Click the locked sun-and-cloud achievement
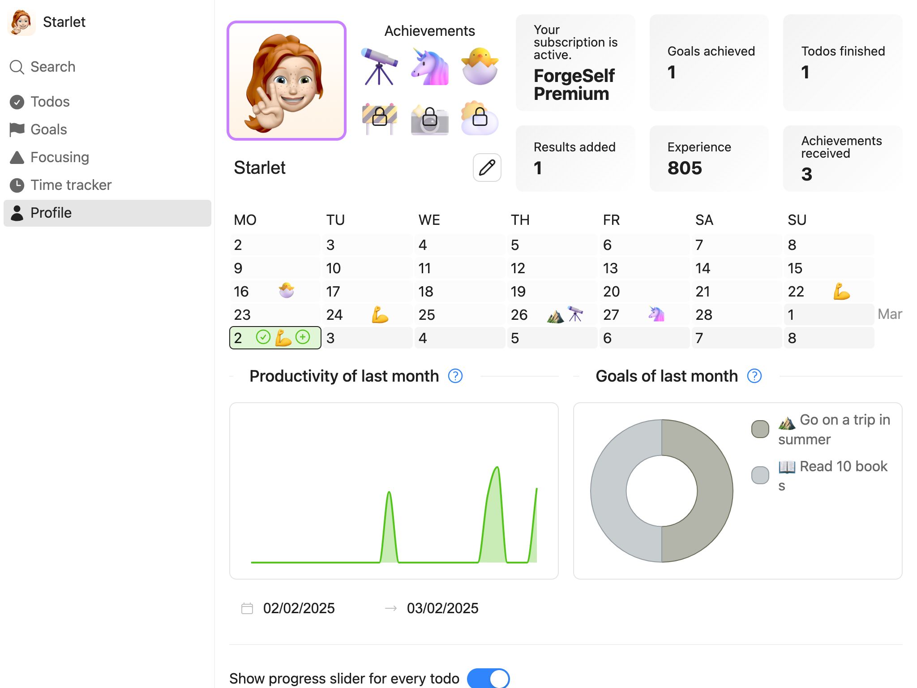917x688 pixels. 480,118
